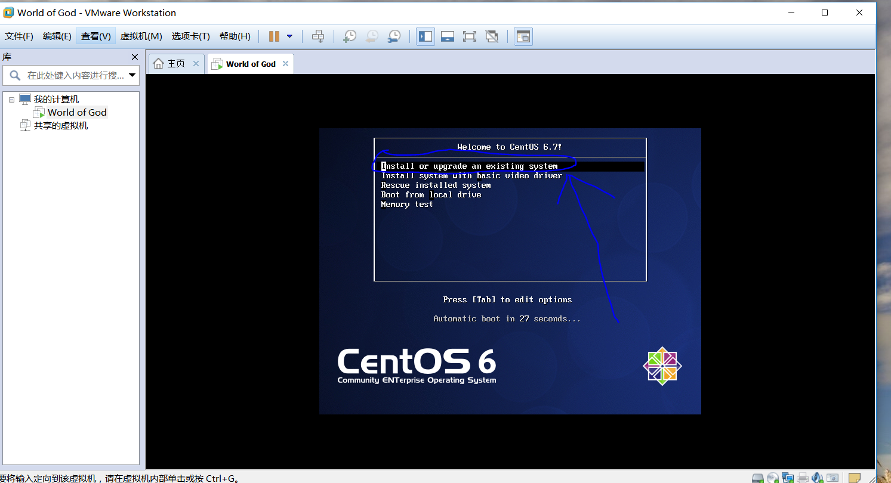Click the VMware Workstation title bar icon
The image size is (891, 483).
click(x=8, y=13)
